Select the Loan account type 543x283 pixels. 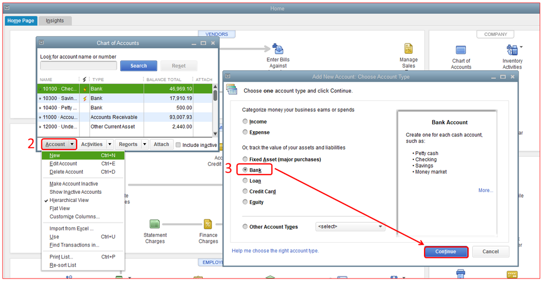point(245,181)
